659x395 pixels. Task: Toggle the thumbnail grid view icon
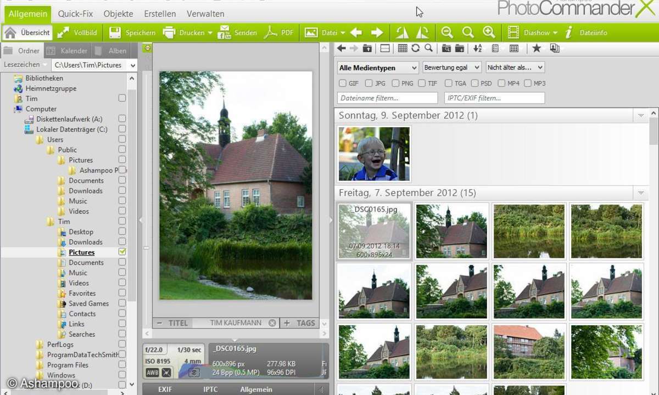tap(403, 48)
